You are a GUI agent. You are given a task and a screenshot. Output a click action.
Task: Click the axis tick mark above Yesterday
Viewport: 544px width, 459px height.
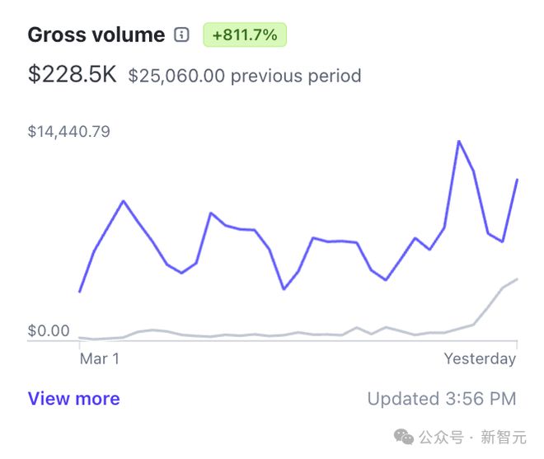(517, 344)
